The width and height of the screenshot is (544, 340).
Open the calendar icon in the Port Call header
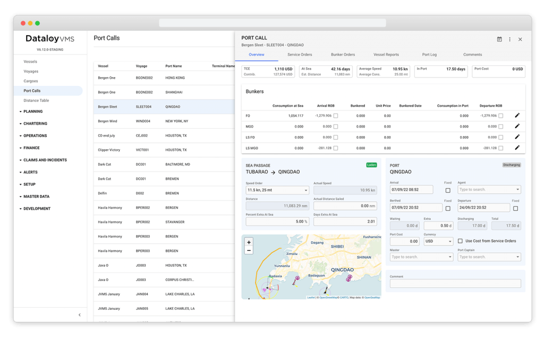tap(499, 38)
